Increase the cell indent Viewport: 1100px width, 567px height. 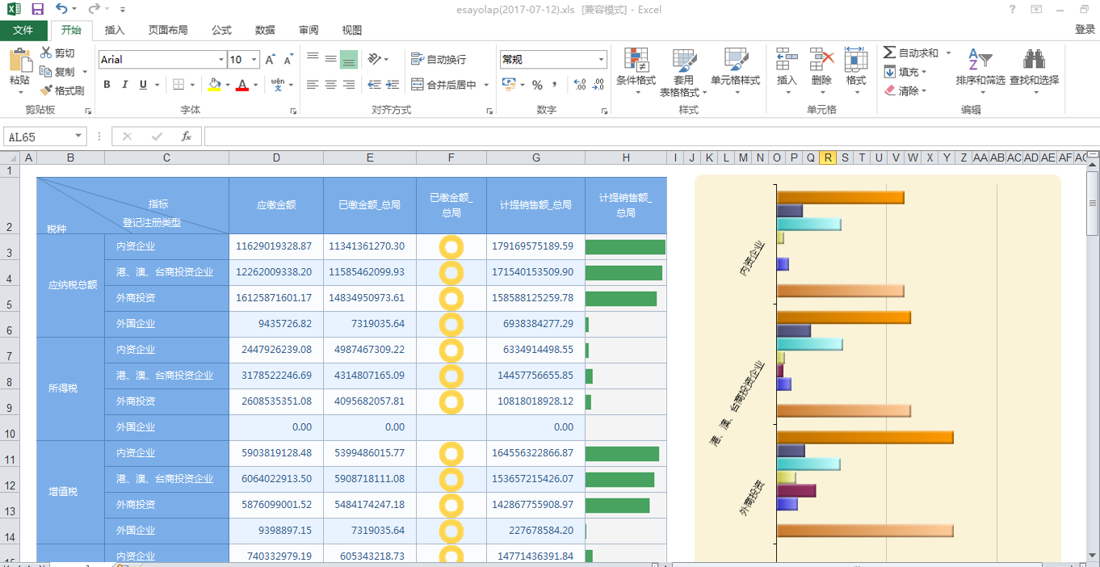pyautogui.click(x=393, y=85)
